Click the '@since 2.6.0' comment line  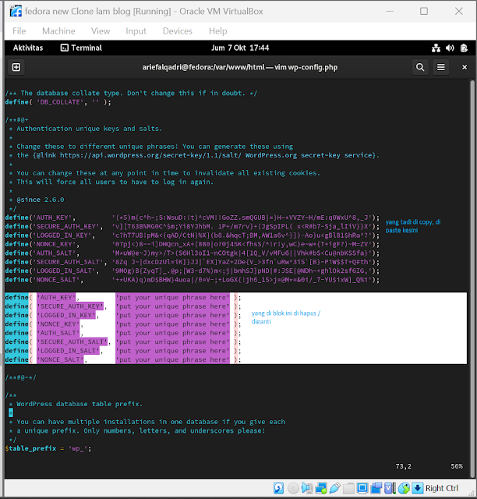37,200
